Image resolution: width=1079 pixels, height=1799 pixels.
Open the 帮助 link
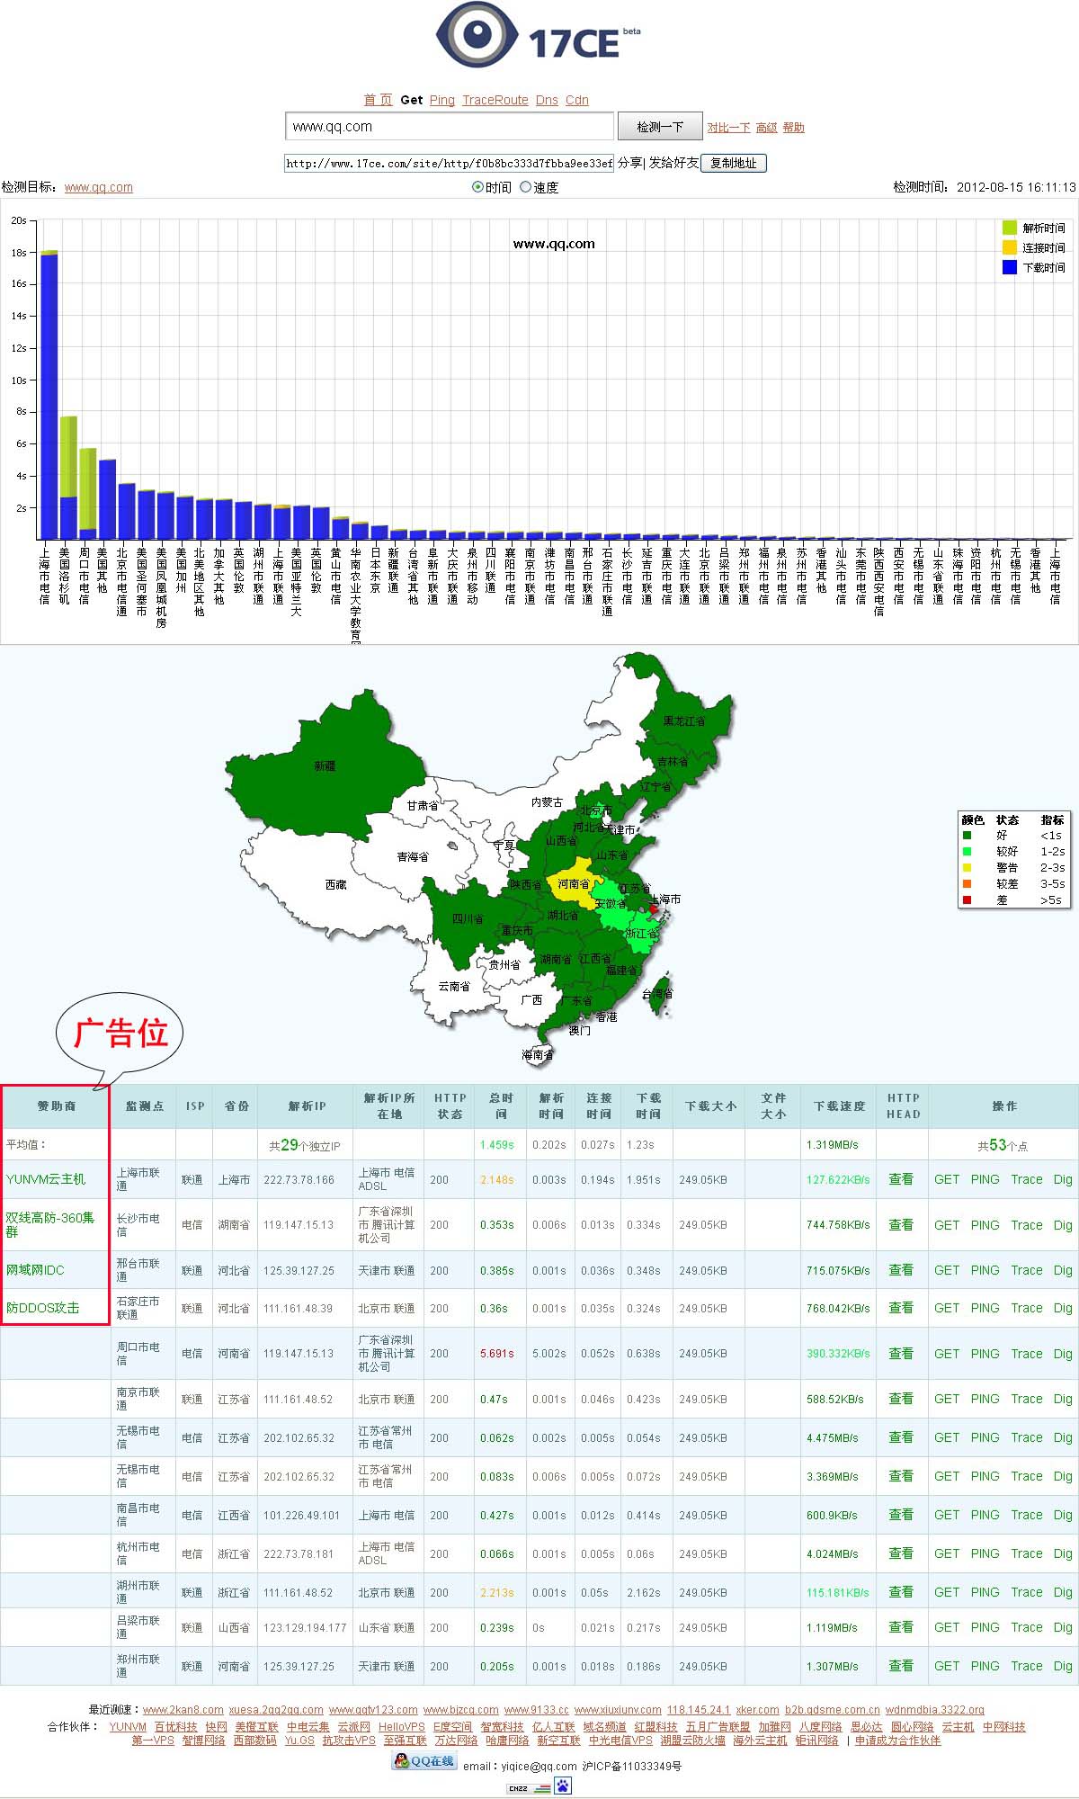click(794, 128)
